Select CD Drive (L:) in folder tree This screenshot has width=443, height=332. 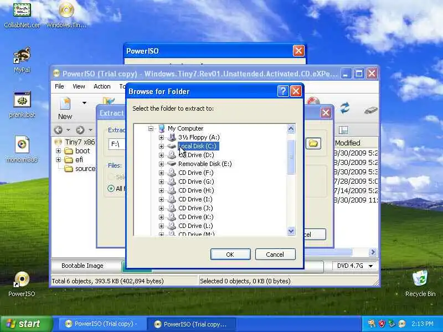pyautogui.click(x=195, y=226)
